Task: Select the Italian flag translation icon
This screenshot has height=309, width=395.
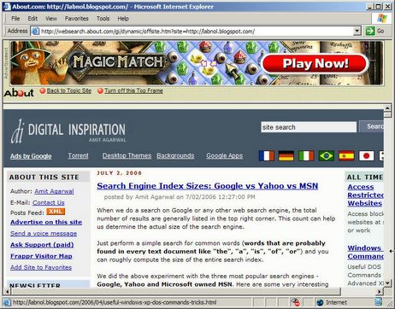Action: 306,155
